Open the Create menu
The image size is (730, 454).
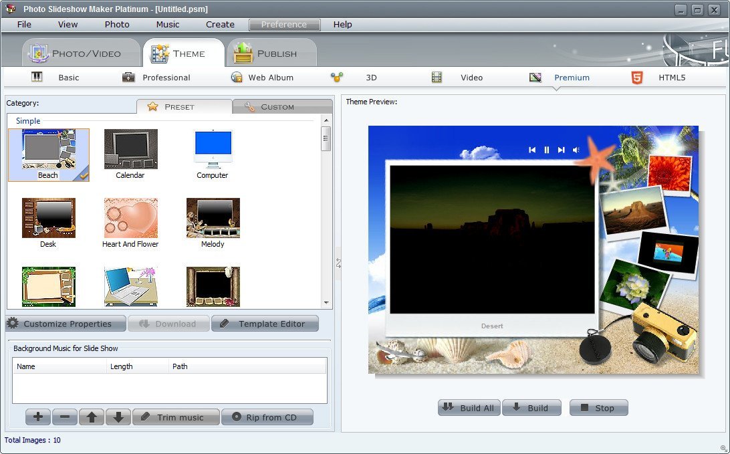pyautogui.click(x=220, y=25)
